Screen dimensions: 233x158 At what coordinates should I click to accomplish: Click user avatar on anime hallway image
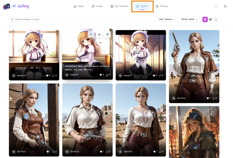(x=120, y=76)
